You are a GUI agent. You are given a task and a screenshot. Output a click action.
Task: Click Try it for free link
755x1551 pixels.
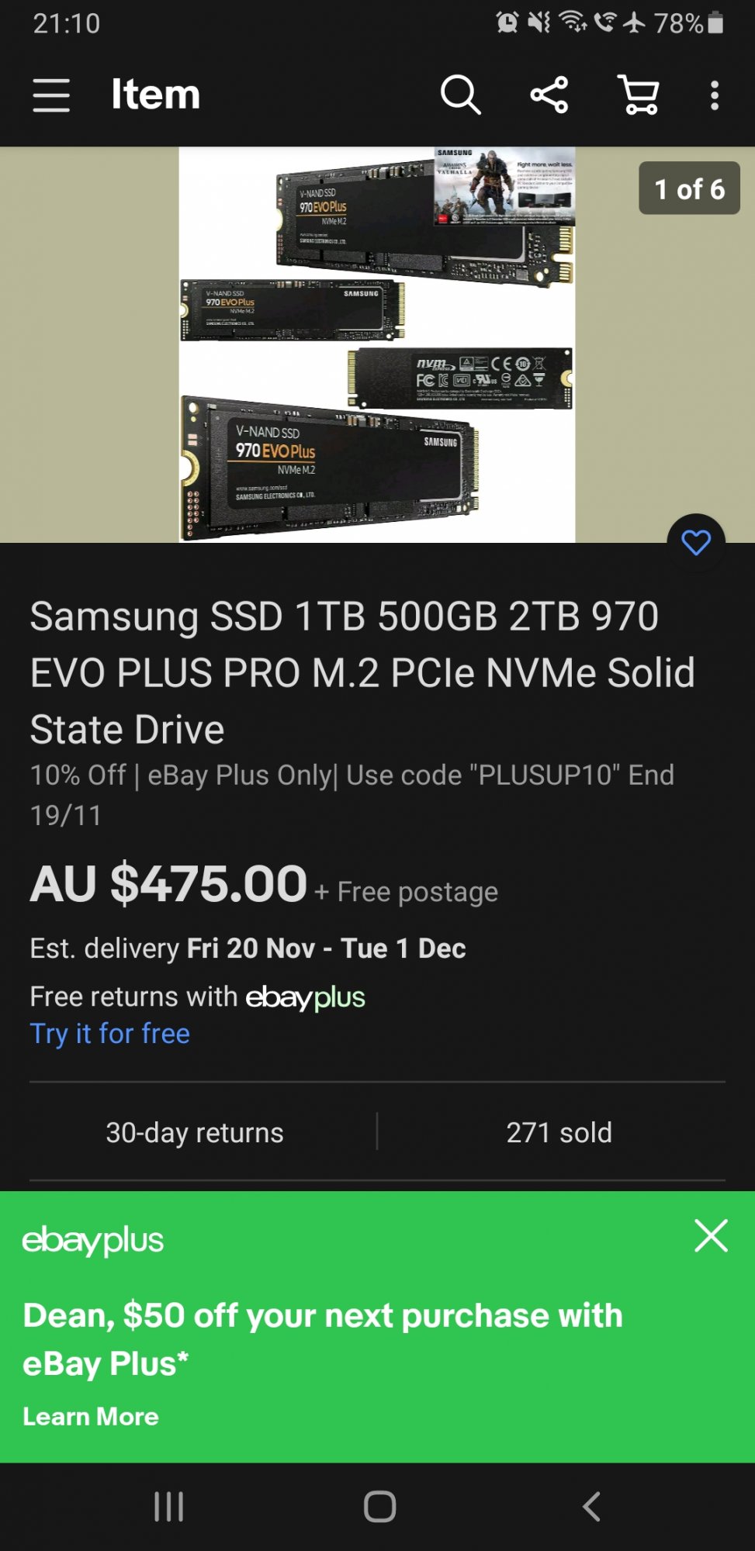[110, 1034]
